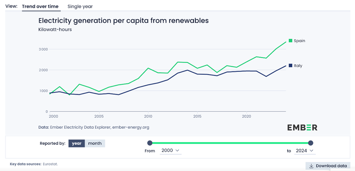Screen dimensions: 355x171
Task: Click the green Spain legend square
Action: 291,41
